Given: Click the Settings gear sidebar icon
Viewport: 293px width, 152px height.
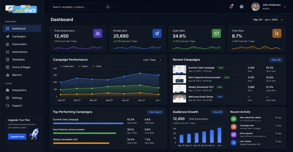Looking at the screenshot, I should pos(7,98).
